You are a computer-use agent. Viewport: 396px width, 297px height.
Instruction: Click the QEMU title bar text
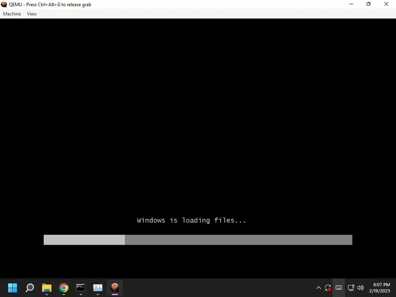point(50,5)
